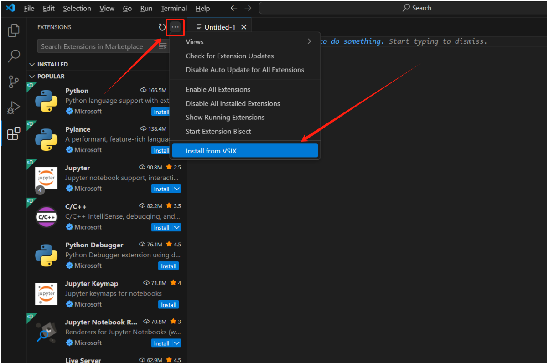
Task: Click the filter extensions icon
Action: tap(163, 46)
